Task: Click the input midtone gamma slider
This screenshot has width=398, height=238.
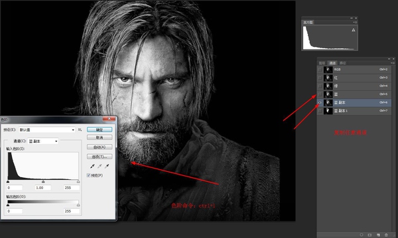Action: pyautogui.click(x=43, y=182)
